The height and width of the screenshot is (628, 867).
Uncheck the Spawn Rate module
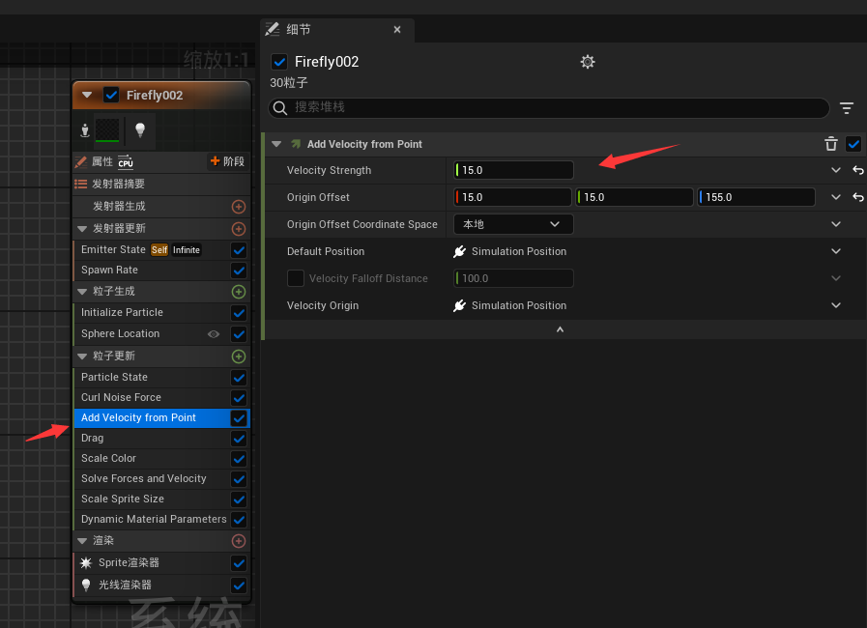(x=239, y=271)
